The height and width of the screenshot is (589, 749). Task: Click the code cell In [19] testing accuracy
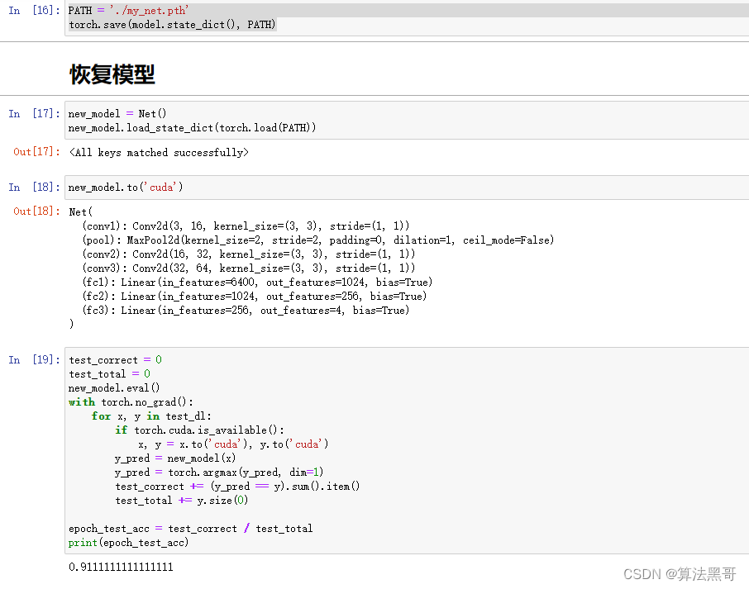coord(407,450)
